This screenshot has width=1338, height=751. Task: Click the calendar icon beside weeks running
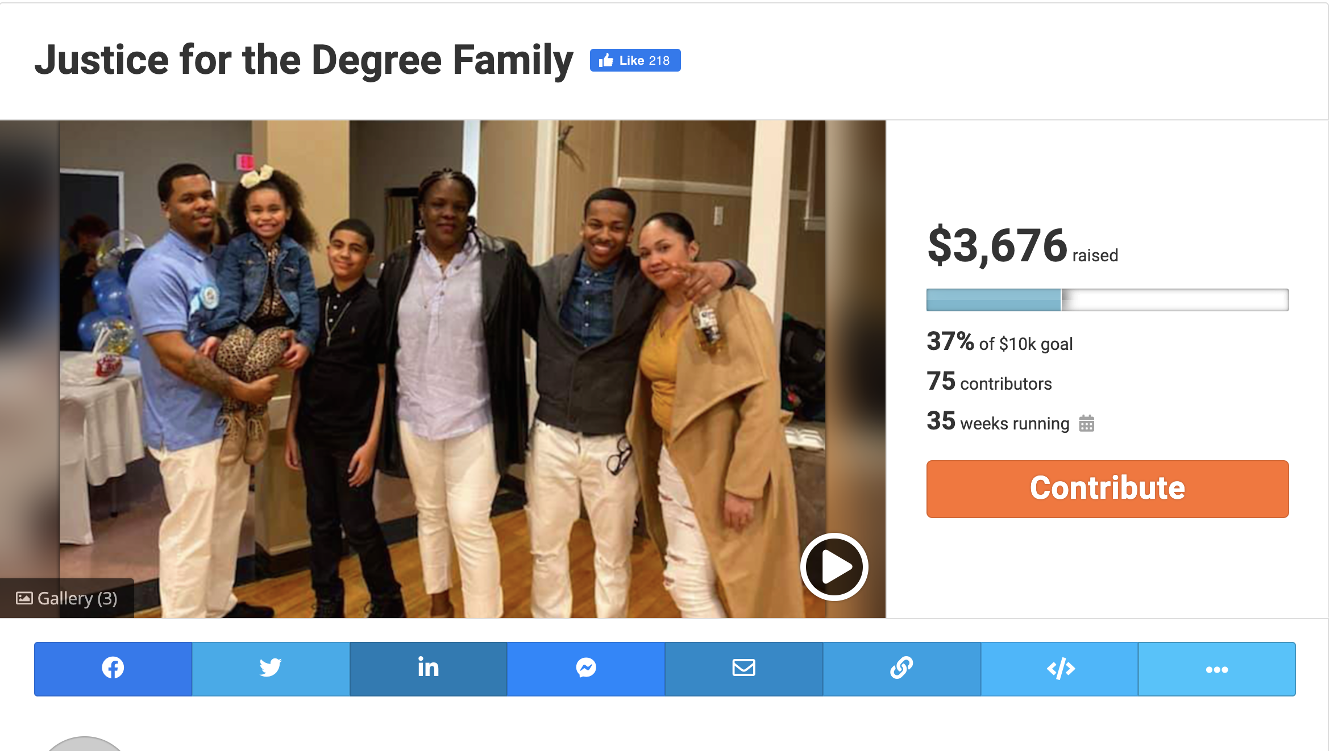pyautogui.click(x=1086, y=423)
